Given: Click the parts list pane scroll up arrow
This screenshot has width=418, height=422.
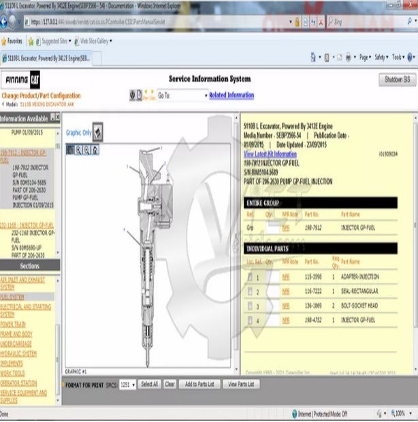Looking at the screenshot, I should pos(415,118).
